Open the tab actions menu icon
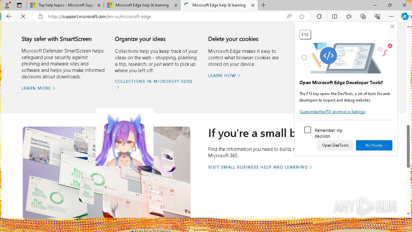This screenshot has width=412, height=232. point(19,5)
